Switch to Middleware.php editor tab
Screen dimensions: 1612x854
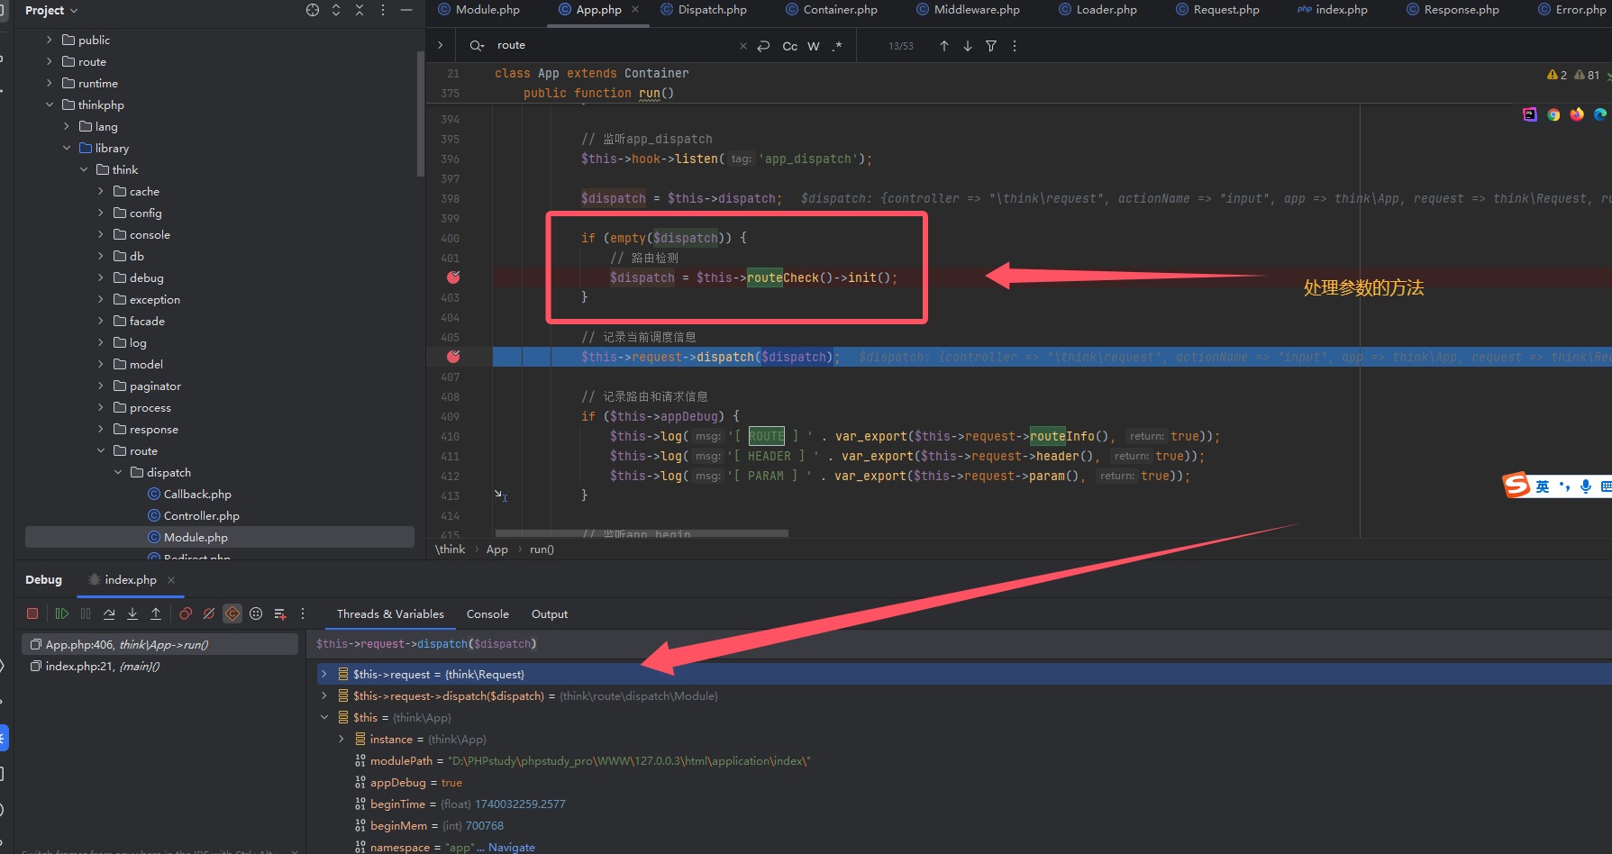point(968,10)
